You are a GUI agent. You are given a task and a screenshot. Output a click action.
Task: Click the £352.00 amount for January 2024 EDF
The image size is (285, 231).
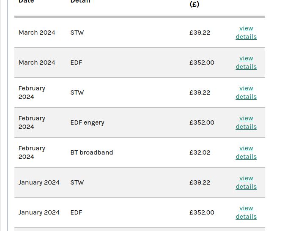pyautogui.click(x=202, y=212)
